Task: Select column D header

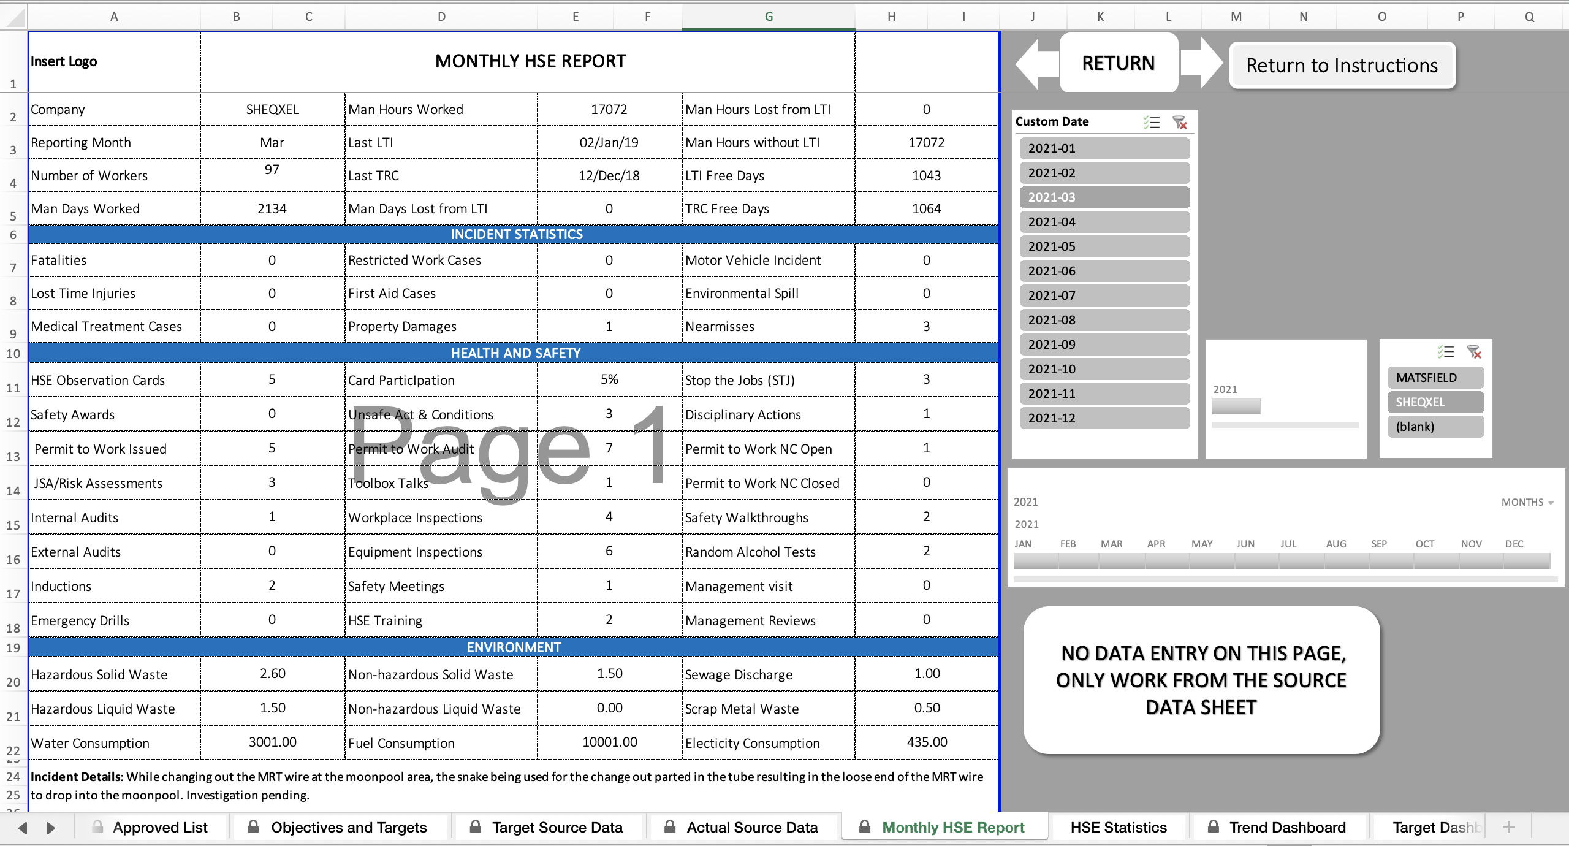Action: pyautogui.click(x=441, y=17)
